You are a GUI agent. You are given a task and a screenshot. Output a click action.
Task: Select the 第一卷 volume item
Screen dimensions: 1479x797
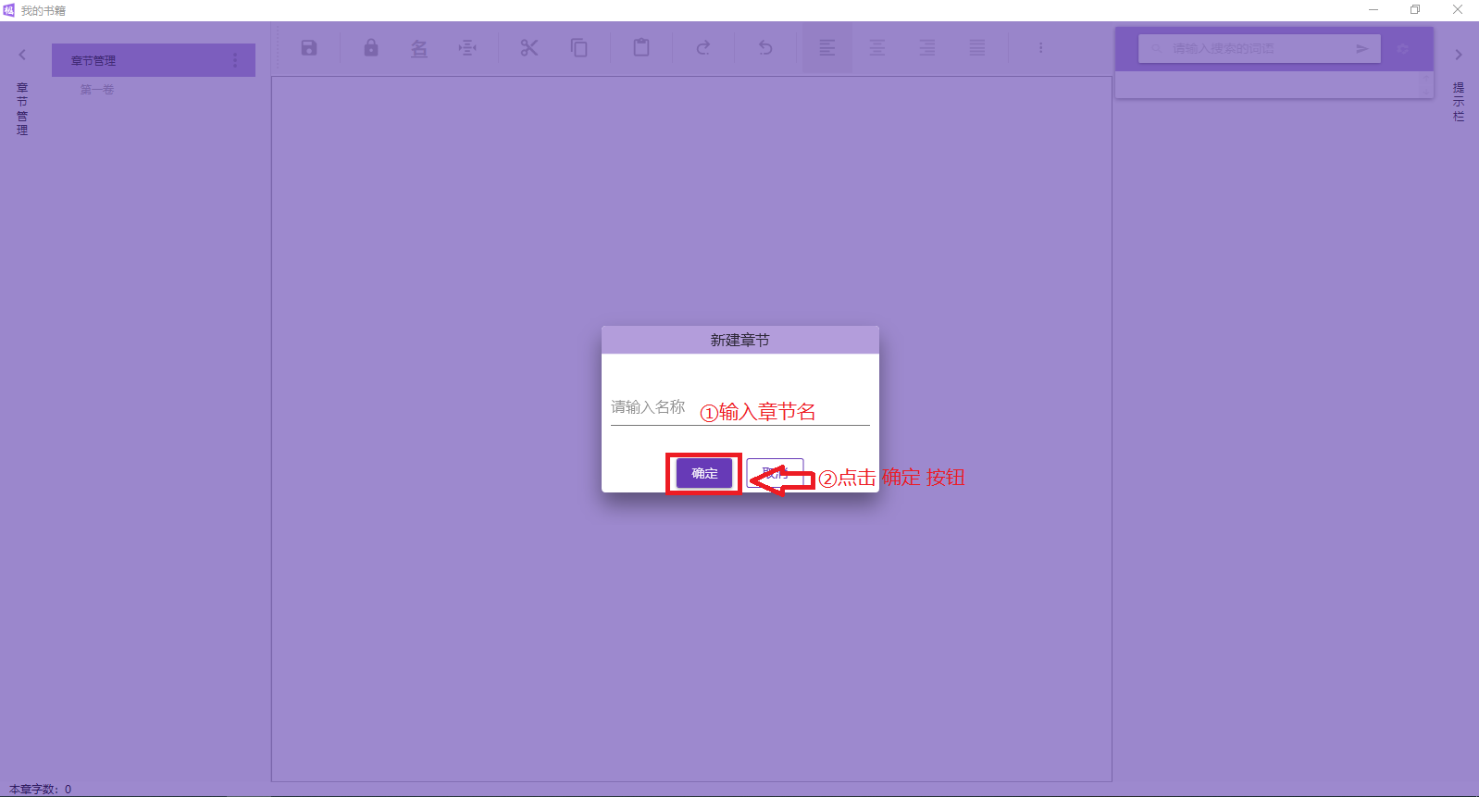tap(97, 90)
